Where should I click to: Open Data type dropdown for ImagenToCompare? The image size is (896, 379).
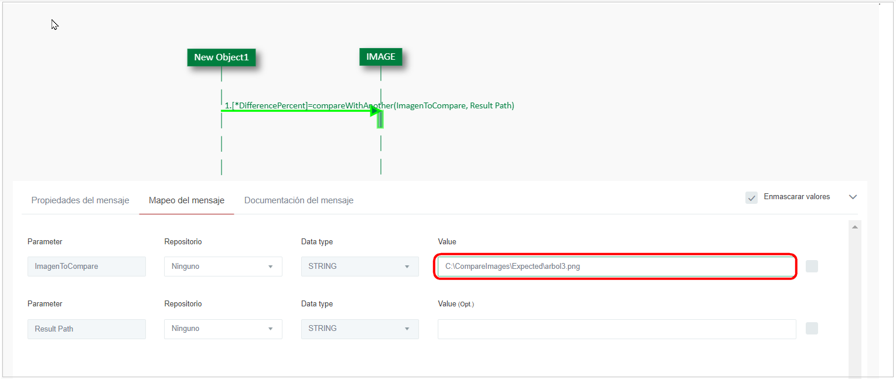[x=360, y=267]
